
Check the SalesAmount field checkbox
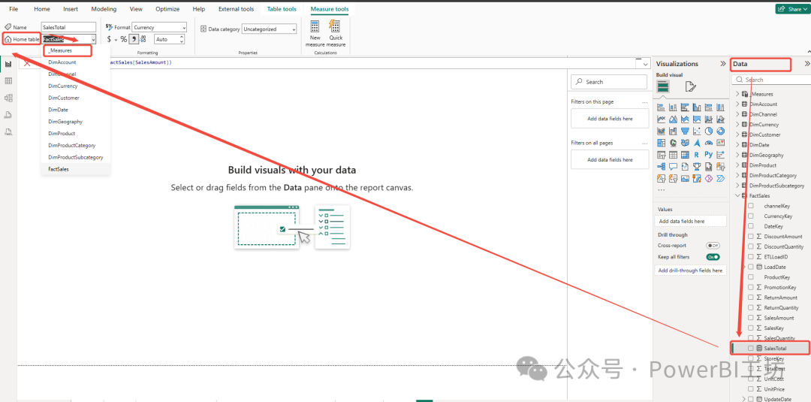tap(750, 318)
